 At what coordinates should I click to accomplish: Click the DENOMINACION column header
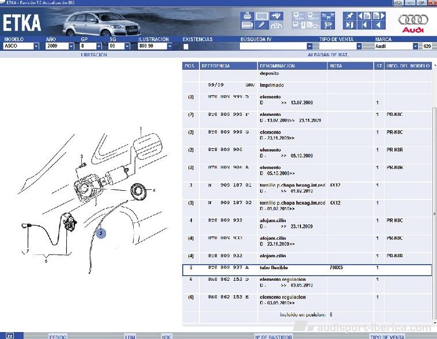click(292, 66)
